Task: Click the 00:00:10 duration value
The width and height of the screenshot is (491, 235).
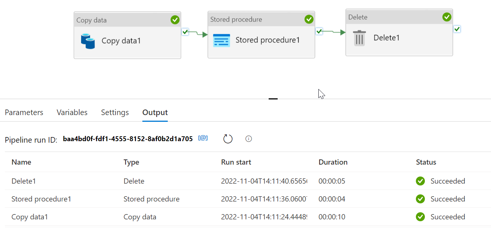Action: (x=332, y=217)
